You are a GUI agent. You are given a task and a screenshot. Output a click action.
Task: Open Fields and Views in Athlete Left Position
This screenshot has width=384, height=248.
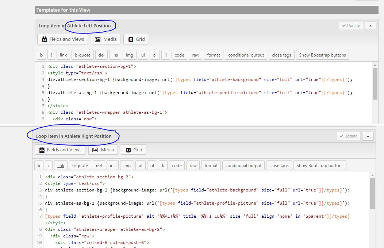pos(62,39)
